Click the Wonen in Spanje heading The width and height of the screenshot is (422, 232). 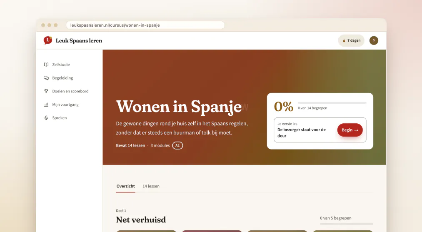pos(179,107)
